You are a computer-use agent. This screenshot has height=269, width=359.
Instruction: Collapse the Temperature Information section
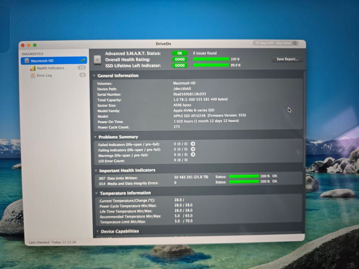coord(96,193)
